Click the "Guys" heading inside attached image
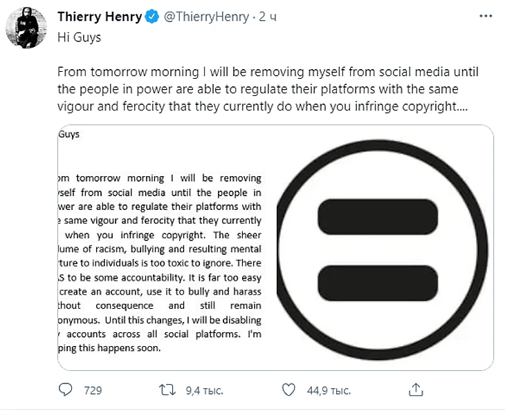The image size is (505, 411). (x=68, y=135)
